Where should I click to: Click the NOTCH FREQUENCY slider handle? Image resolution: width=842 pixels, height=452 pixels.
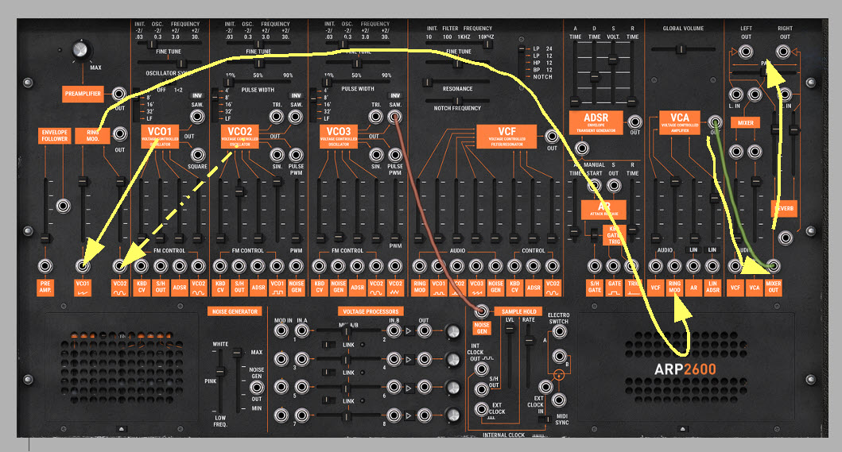pos(457,101)
